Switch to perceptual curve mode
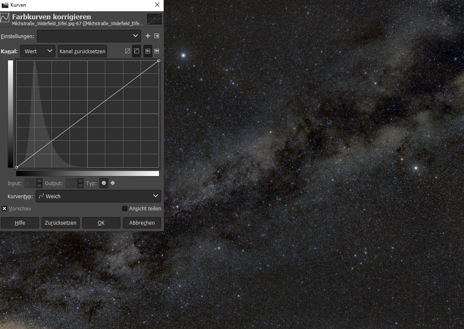This screenshot has width=464, height=329. [136, 51]
